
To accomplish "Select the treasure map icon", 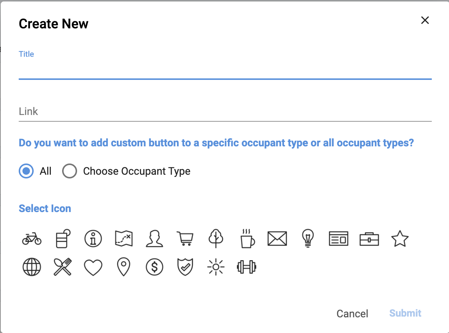I will click(x=124, y=239).
